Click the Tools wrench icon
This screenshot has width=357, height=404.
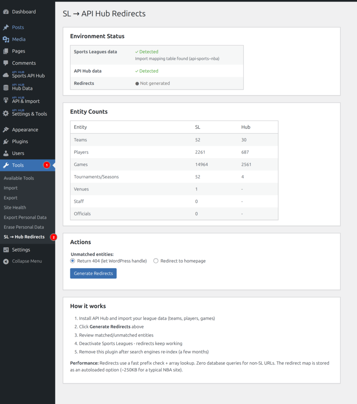click(x=6, y=165)
